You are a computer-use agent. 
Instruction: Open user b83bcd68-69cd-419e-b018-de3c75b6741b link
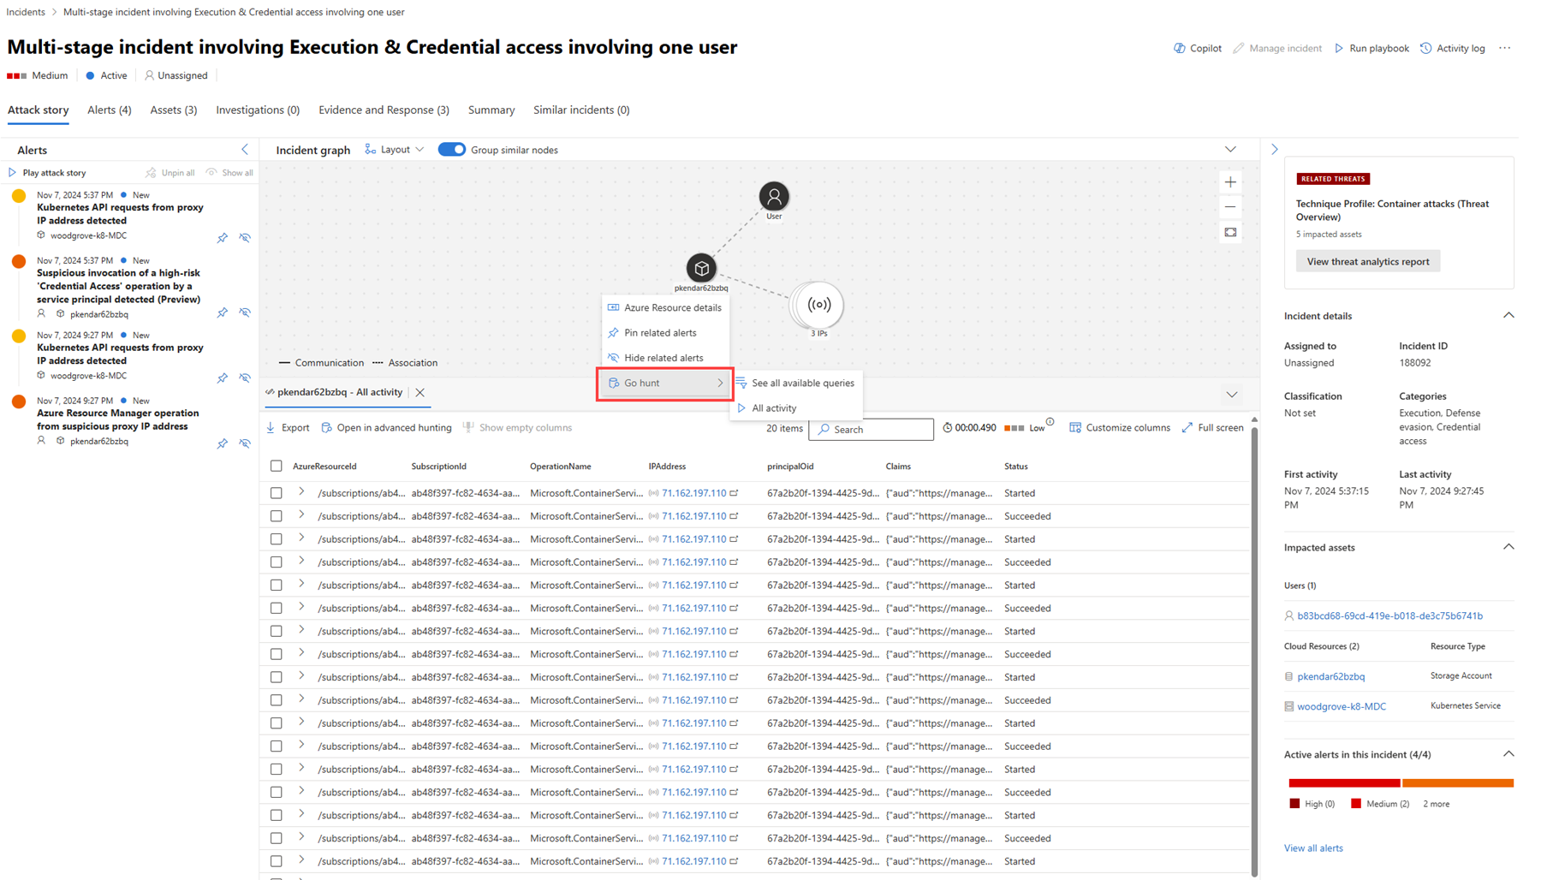coord(1389,615)
